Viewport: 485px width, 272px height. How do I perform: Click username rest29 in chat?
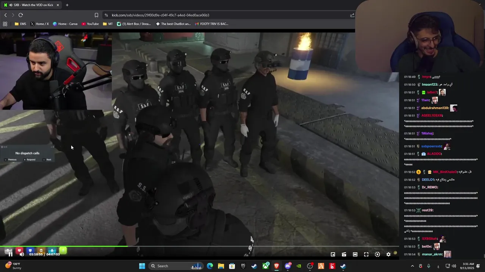(427, 210)
